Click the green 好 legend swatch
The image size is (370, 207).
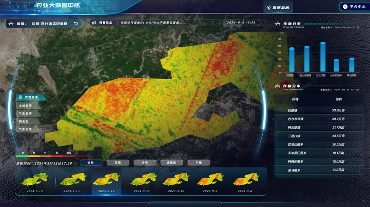point(22,156)
